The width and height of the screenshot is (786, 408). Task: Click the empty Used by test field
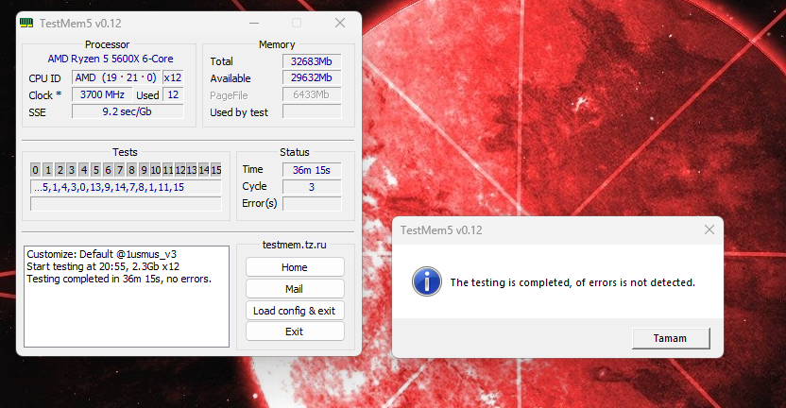tap(312, 111)
